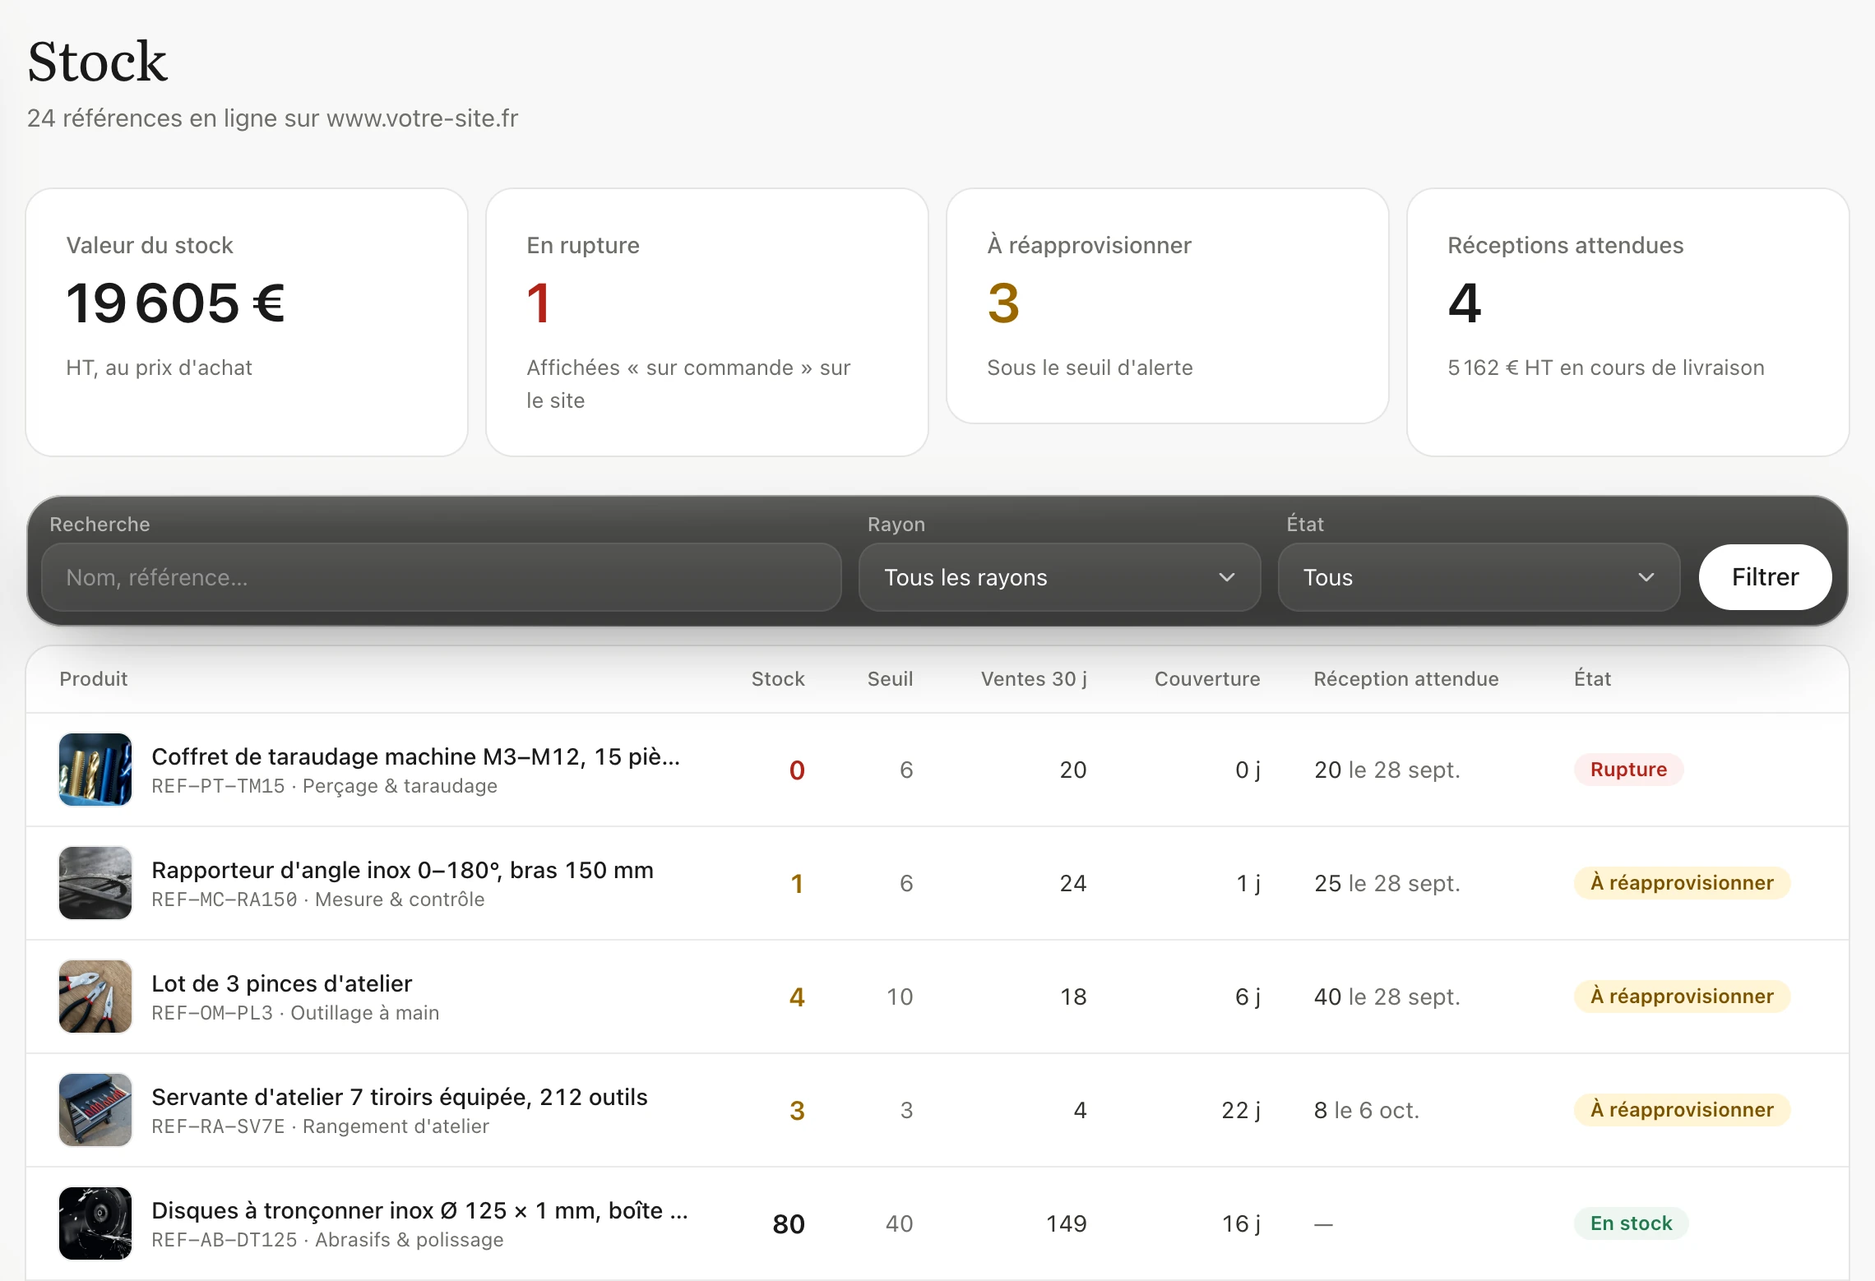Click the Rapporteur d'angle inox thumbnail image
The image size is (1875, 1281).
click(x=95, y=883)
